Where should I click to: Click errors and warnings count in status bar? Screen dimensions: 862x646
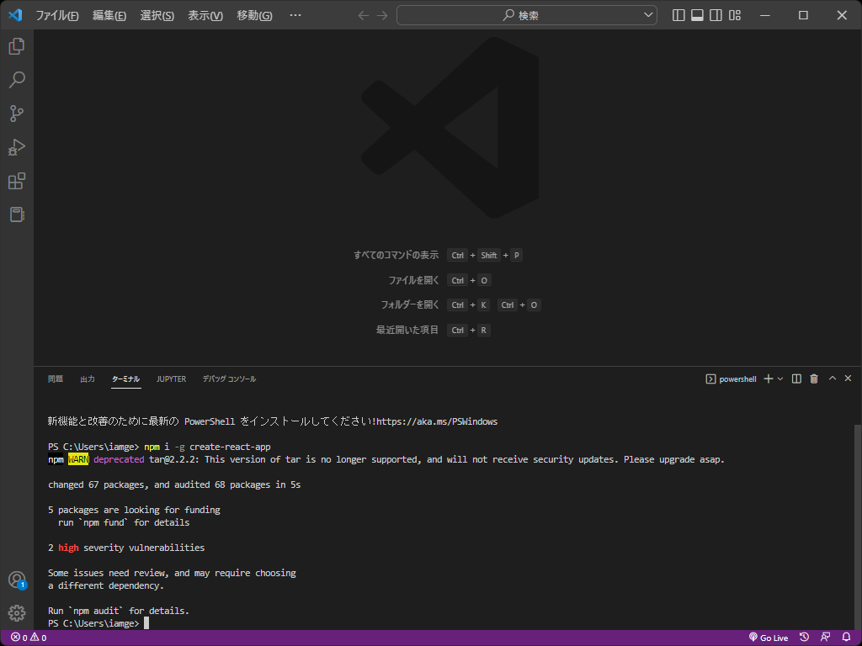29,638
